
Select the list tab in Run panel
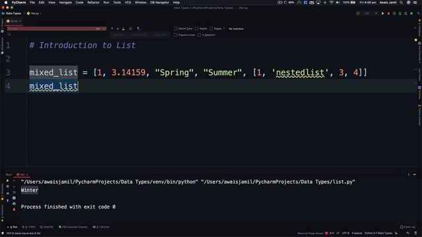[22, 174]
